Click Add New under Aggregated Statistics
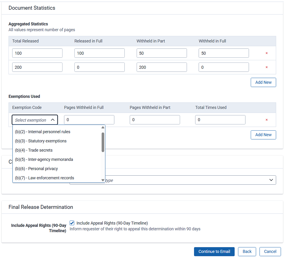Screen dimensions: 284x258 [x=263, y=82]
